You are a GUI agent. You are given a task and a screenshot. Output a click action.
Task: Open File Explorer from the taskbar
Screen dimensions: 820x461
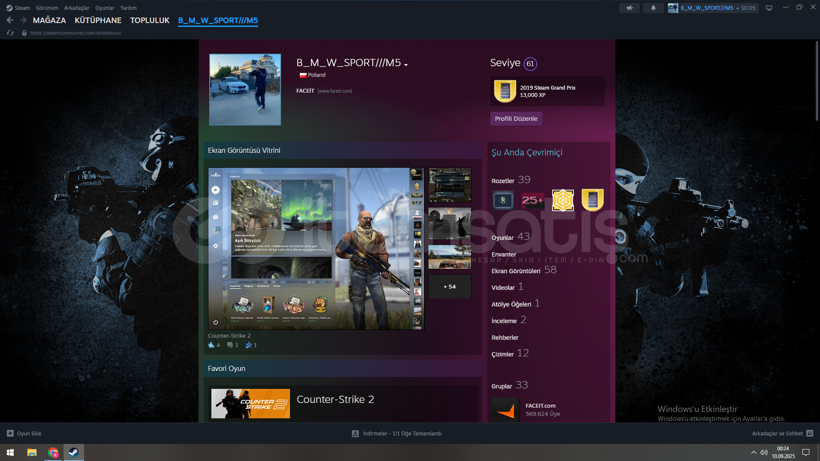click(x=32, y=452)
